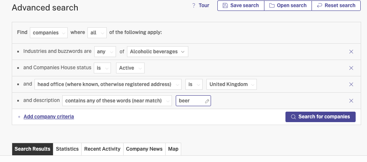
Task: Remove the Companies House status criterion
Action: [351, 68]
